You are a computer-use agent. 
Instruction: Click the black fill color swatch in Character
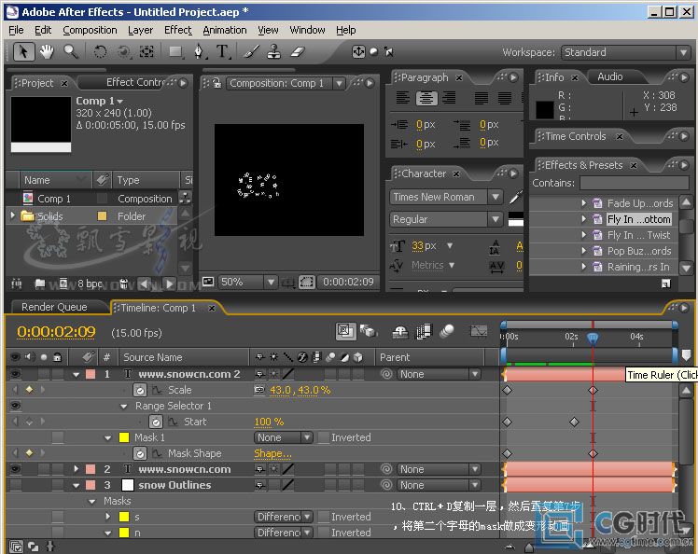516,215
